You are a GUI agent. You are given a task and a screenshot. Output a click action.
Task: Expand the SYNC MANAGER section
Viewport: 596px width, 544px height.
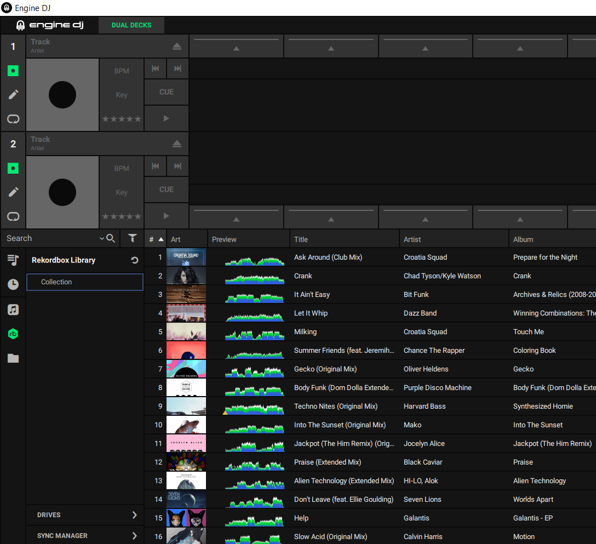tap(85, 536)
